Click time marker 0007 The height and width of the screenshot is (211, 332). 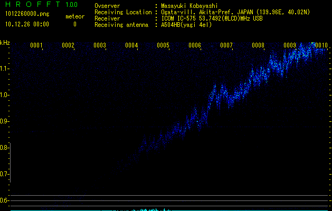226,45
